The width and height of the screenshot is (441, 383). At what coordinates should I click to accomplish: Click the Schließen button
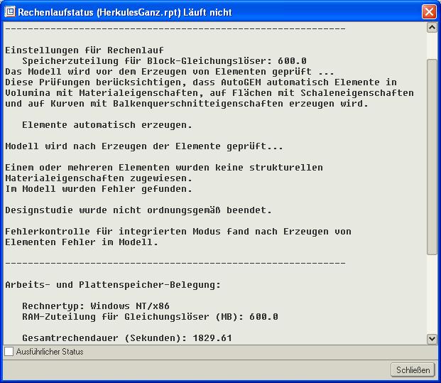(413, 369)
